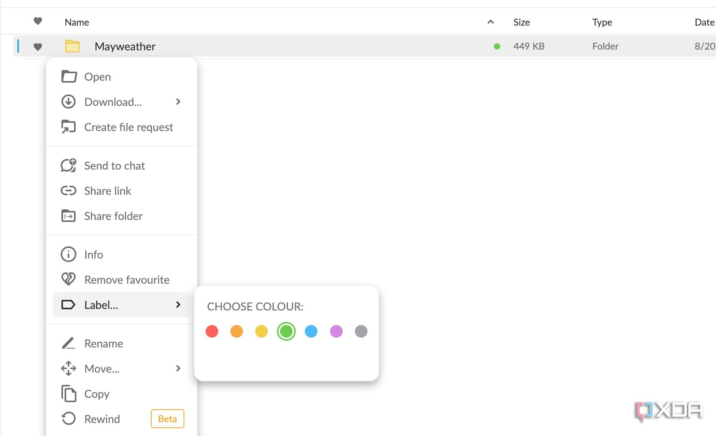The height and width of the screenshot is (436, 716).
Task: Expand the Label submenu chevron
Action: [x=178, y=305]
